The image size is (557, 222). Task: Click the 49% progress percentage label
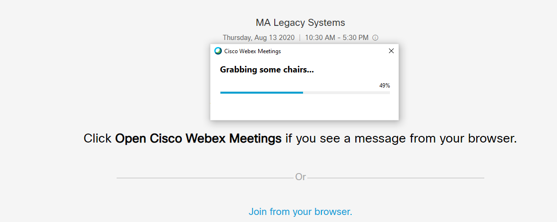pos(384,86)
